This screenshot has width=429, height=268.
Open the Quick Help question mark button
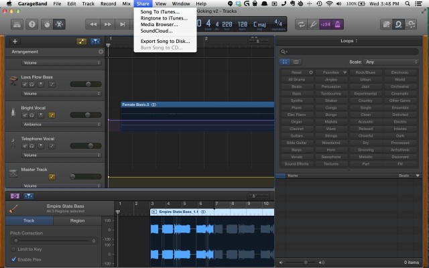31,24
